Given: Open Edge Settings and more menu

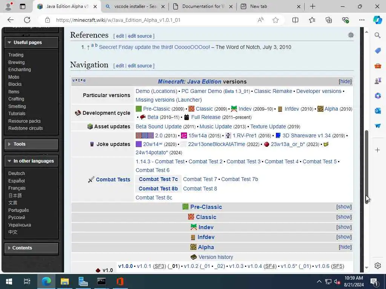Looking at the screenshot, I should pyautogui.click(x=361, y=20).
